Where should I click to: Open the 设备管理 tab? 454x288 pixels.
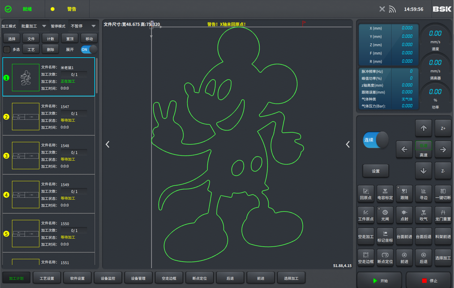[138, 278]
